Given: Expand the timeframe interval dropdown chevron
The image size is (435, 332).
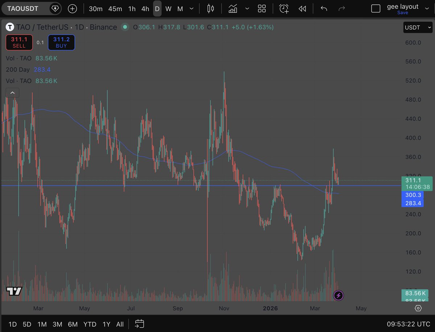Looking at the screenshot, I should pos(192,9).
